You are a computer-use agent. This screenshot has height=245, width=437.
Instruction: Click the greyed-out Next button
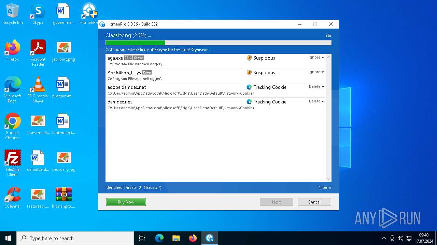click(x=277, y=202)
